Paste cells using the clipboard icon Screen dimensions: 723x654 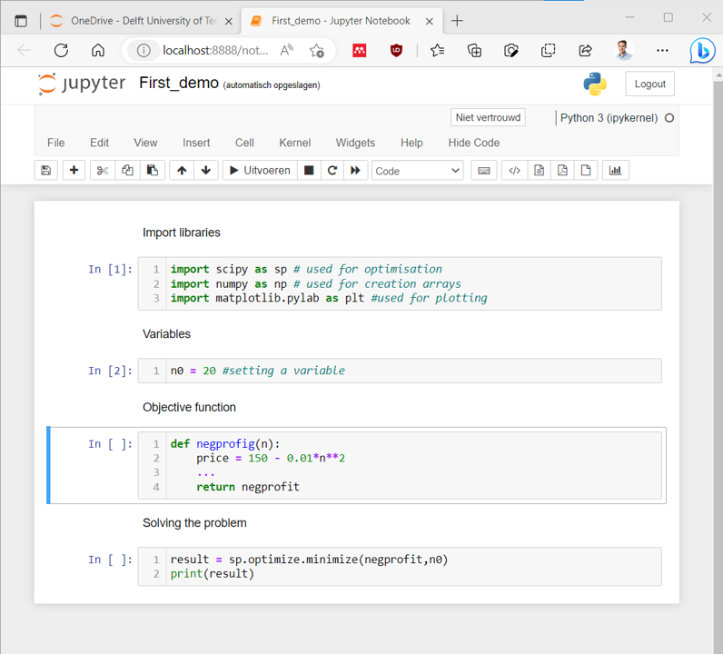pyautogui.click(x=152, y=170)
